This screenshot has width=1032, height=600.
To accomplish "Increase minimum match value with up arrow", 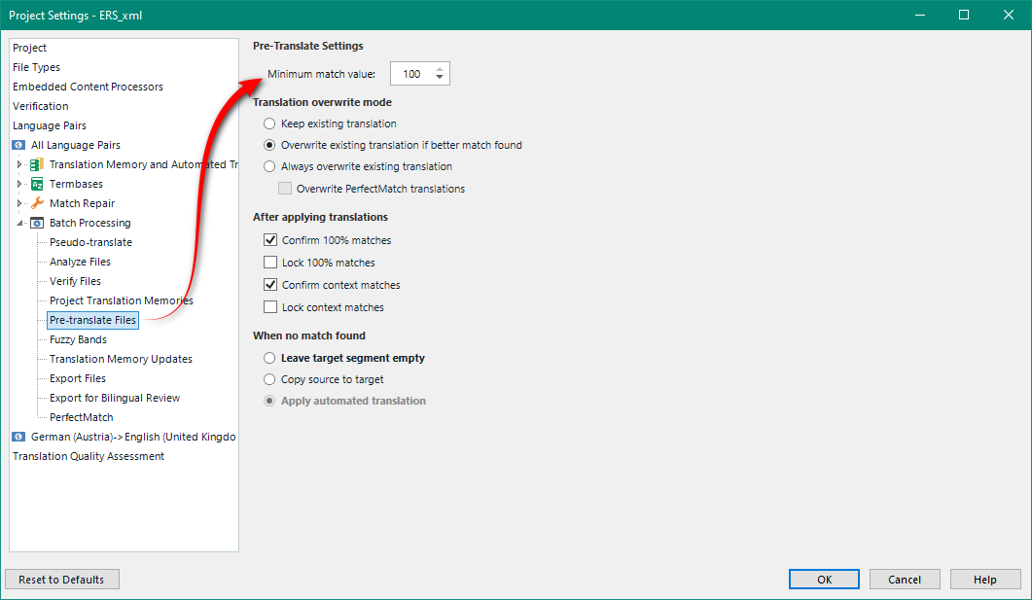I will (439, 68).
